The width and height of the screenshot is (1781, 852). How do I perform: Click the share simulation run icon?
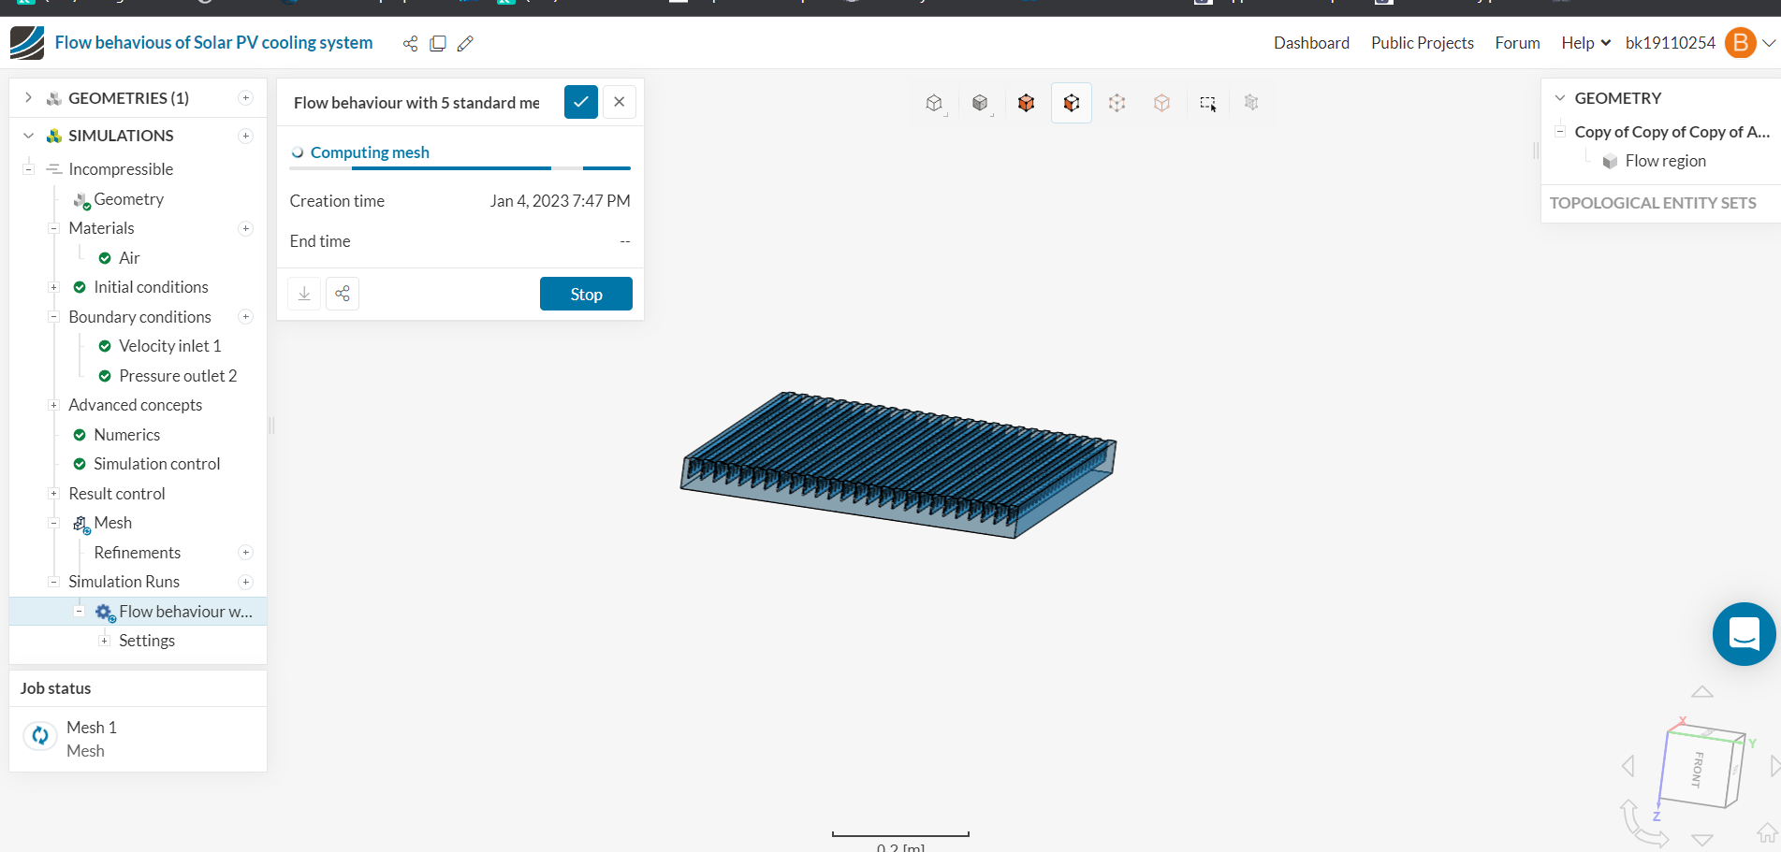[x=343, y=293]
